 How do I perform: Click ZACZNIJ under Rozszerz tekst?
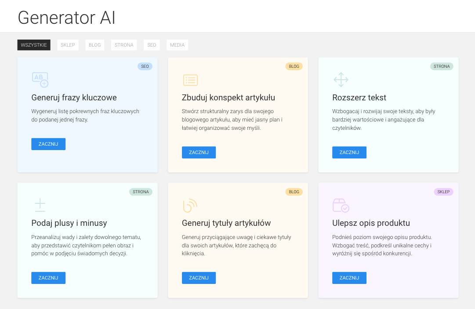pyautogui.click(x=349, y=152)
